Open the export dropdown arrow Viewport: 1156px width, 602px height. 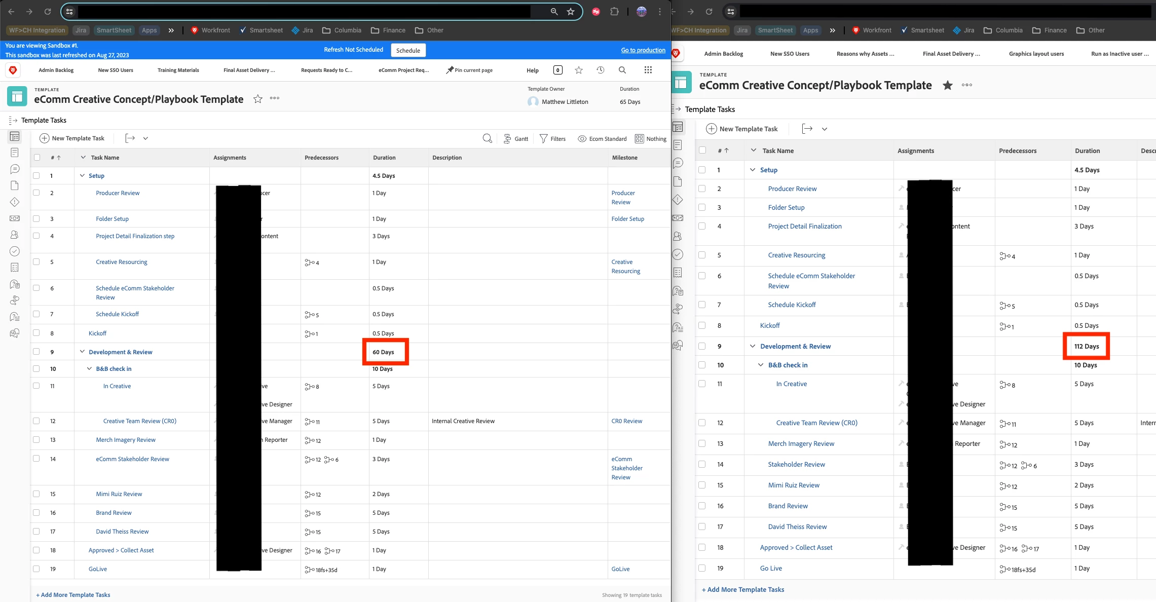point(145,138)
